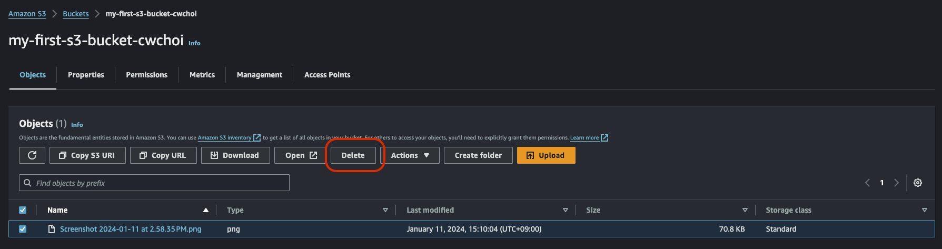Open Info link beside bucket title

[x=194, y=43]
